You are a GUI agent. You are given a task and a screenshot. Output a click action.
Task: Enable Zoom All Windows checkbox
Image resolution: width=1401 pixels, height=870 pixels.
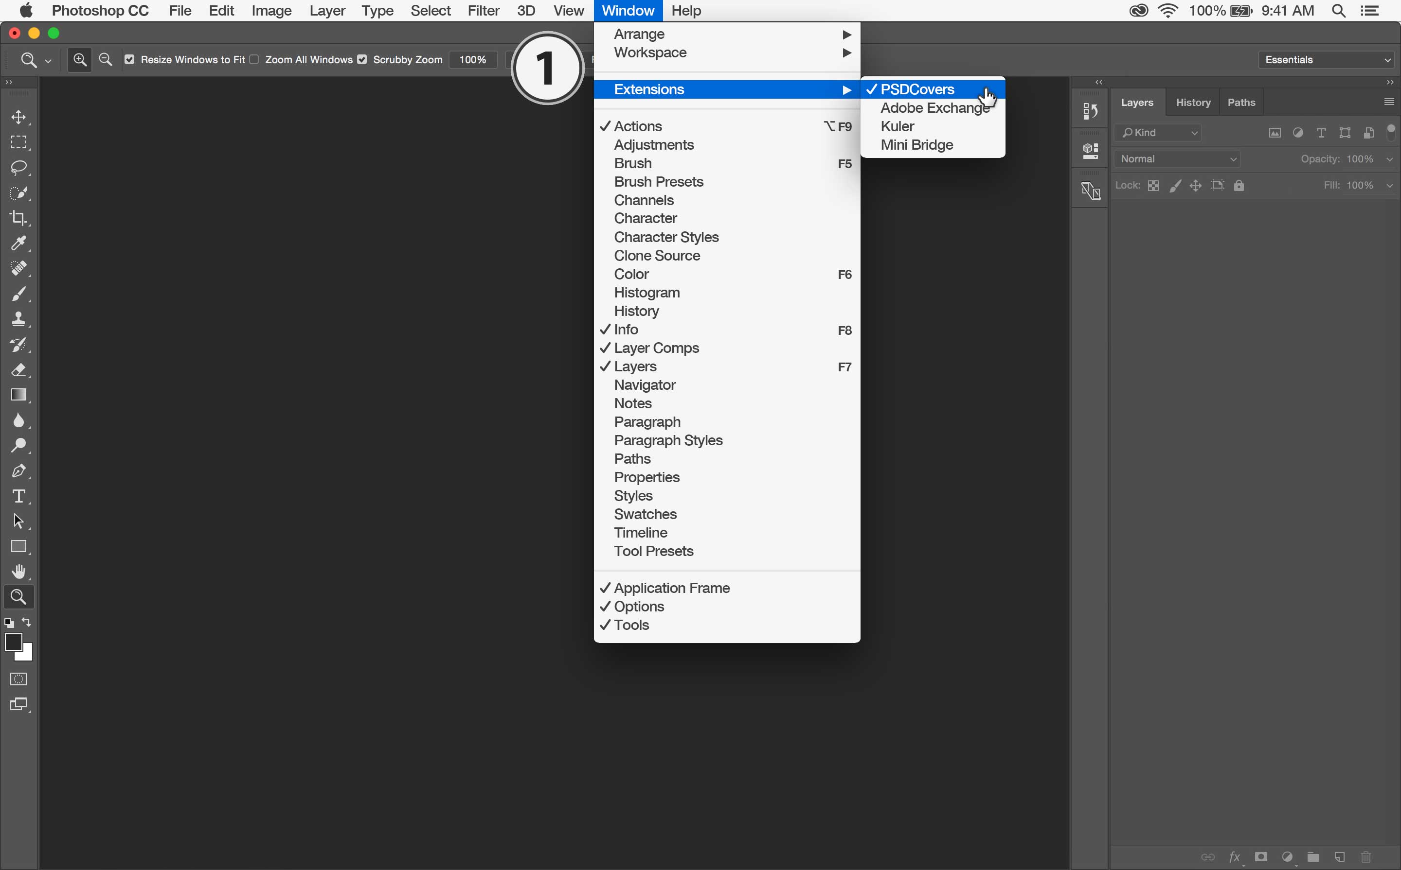[254, 59]
